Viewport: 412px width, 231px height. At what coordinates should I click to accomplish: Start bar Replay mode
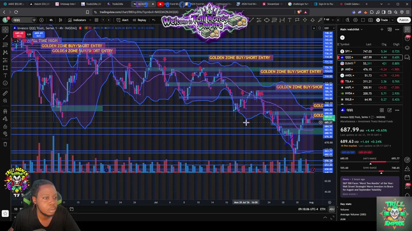point(139,20)
